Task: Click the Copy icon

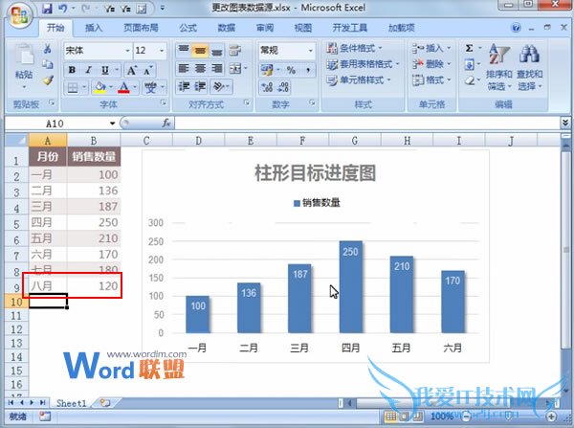Action: (48, 64)
